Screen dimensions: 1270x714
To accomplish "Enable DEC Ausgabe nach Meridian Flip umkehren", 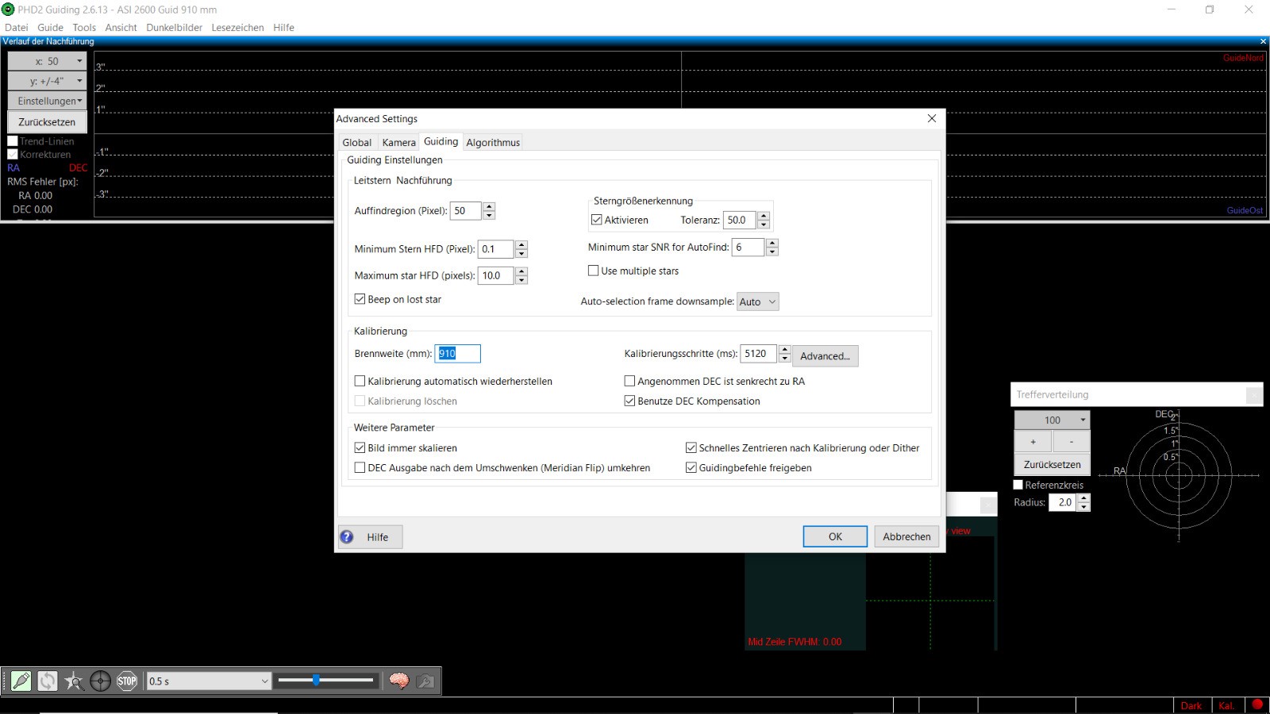I will click(360, 467).
